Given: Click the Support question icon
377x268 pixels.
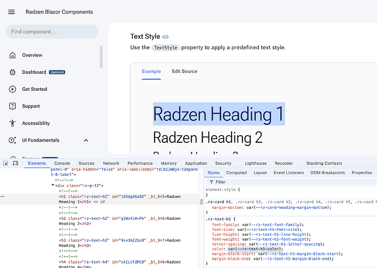Looking at the screenshot, I should [x=12, y=106].
